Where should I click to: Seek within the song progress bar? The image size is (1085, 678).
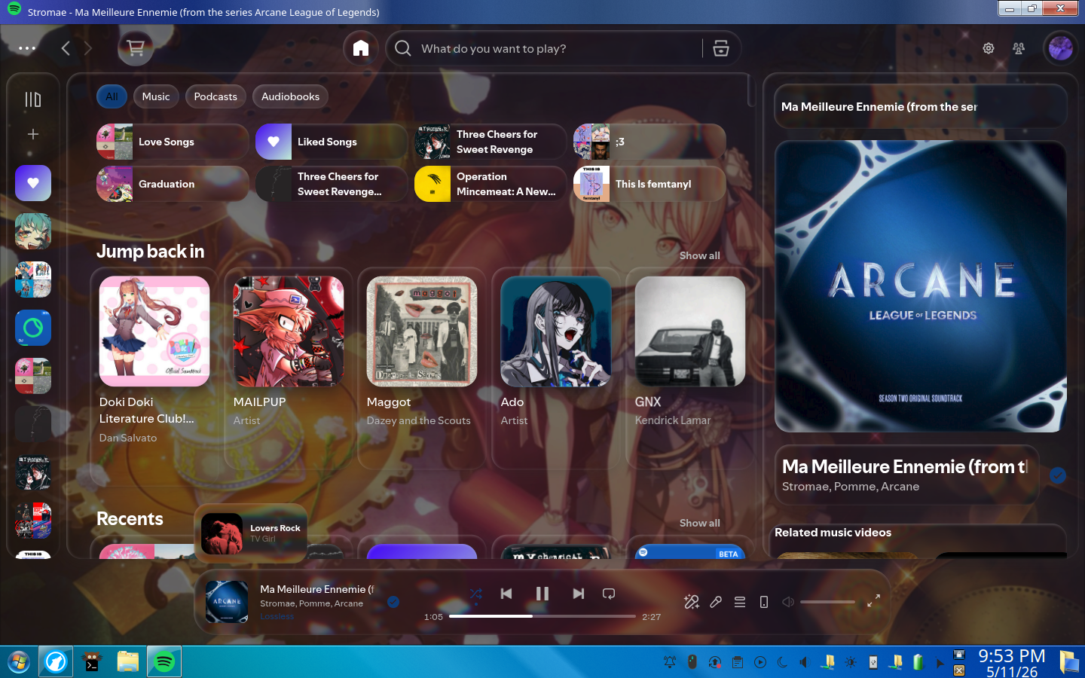point(542,616)
